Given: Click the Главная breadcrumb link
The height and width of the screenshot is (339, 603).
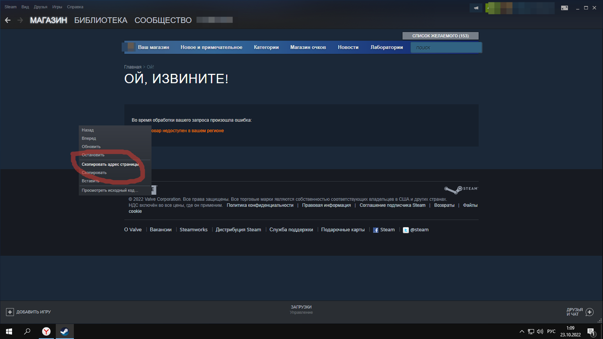Looking at the screenshot, I should [x=133, y=67].
